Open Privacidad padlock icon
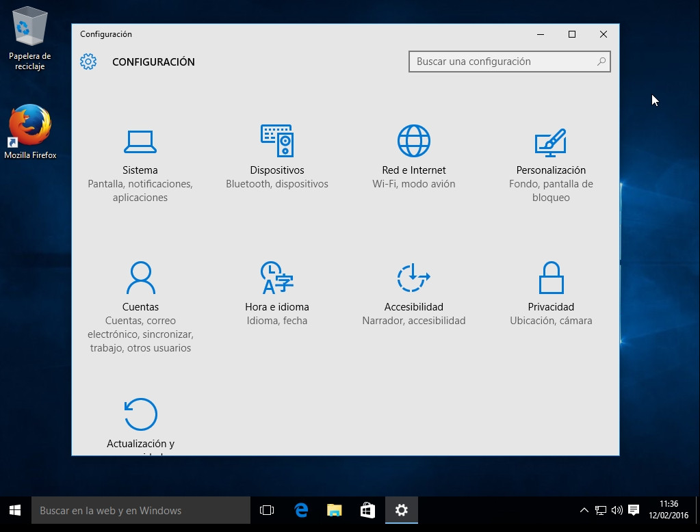 (551, 278)
